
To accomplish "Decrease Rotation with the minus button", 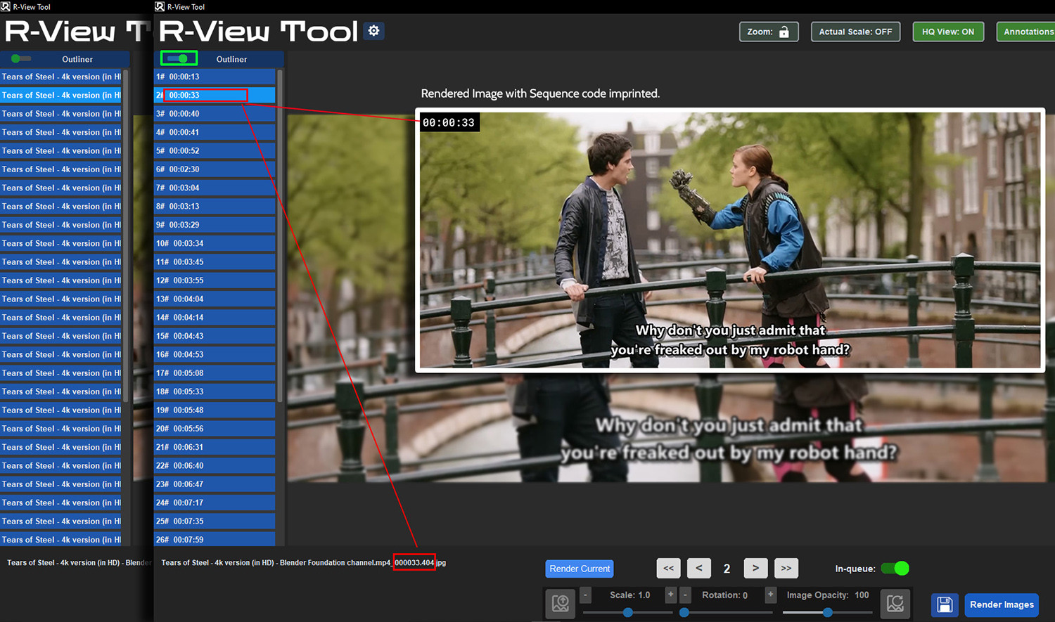I will (686, 595).
